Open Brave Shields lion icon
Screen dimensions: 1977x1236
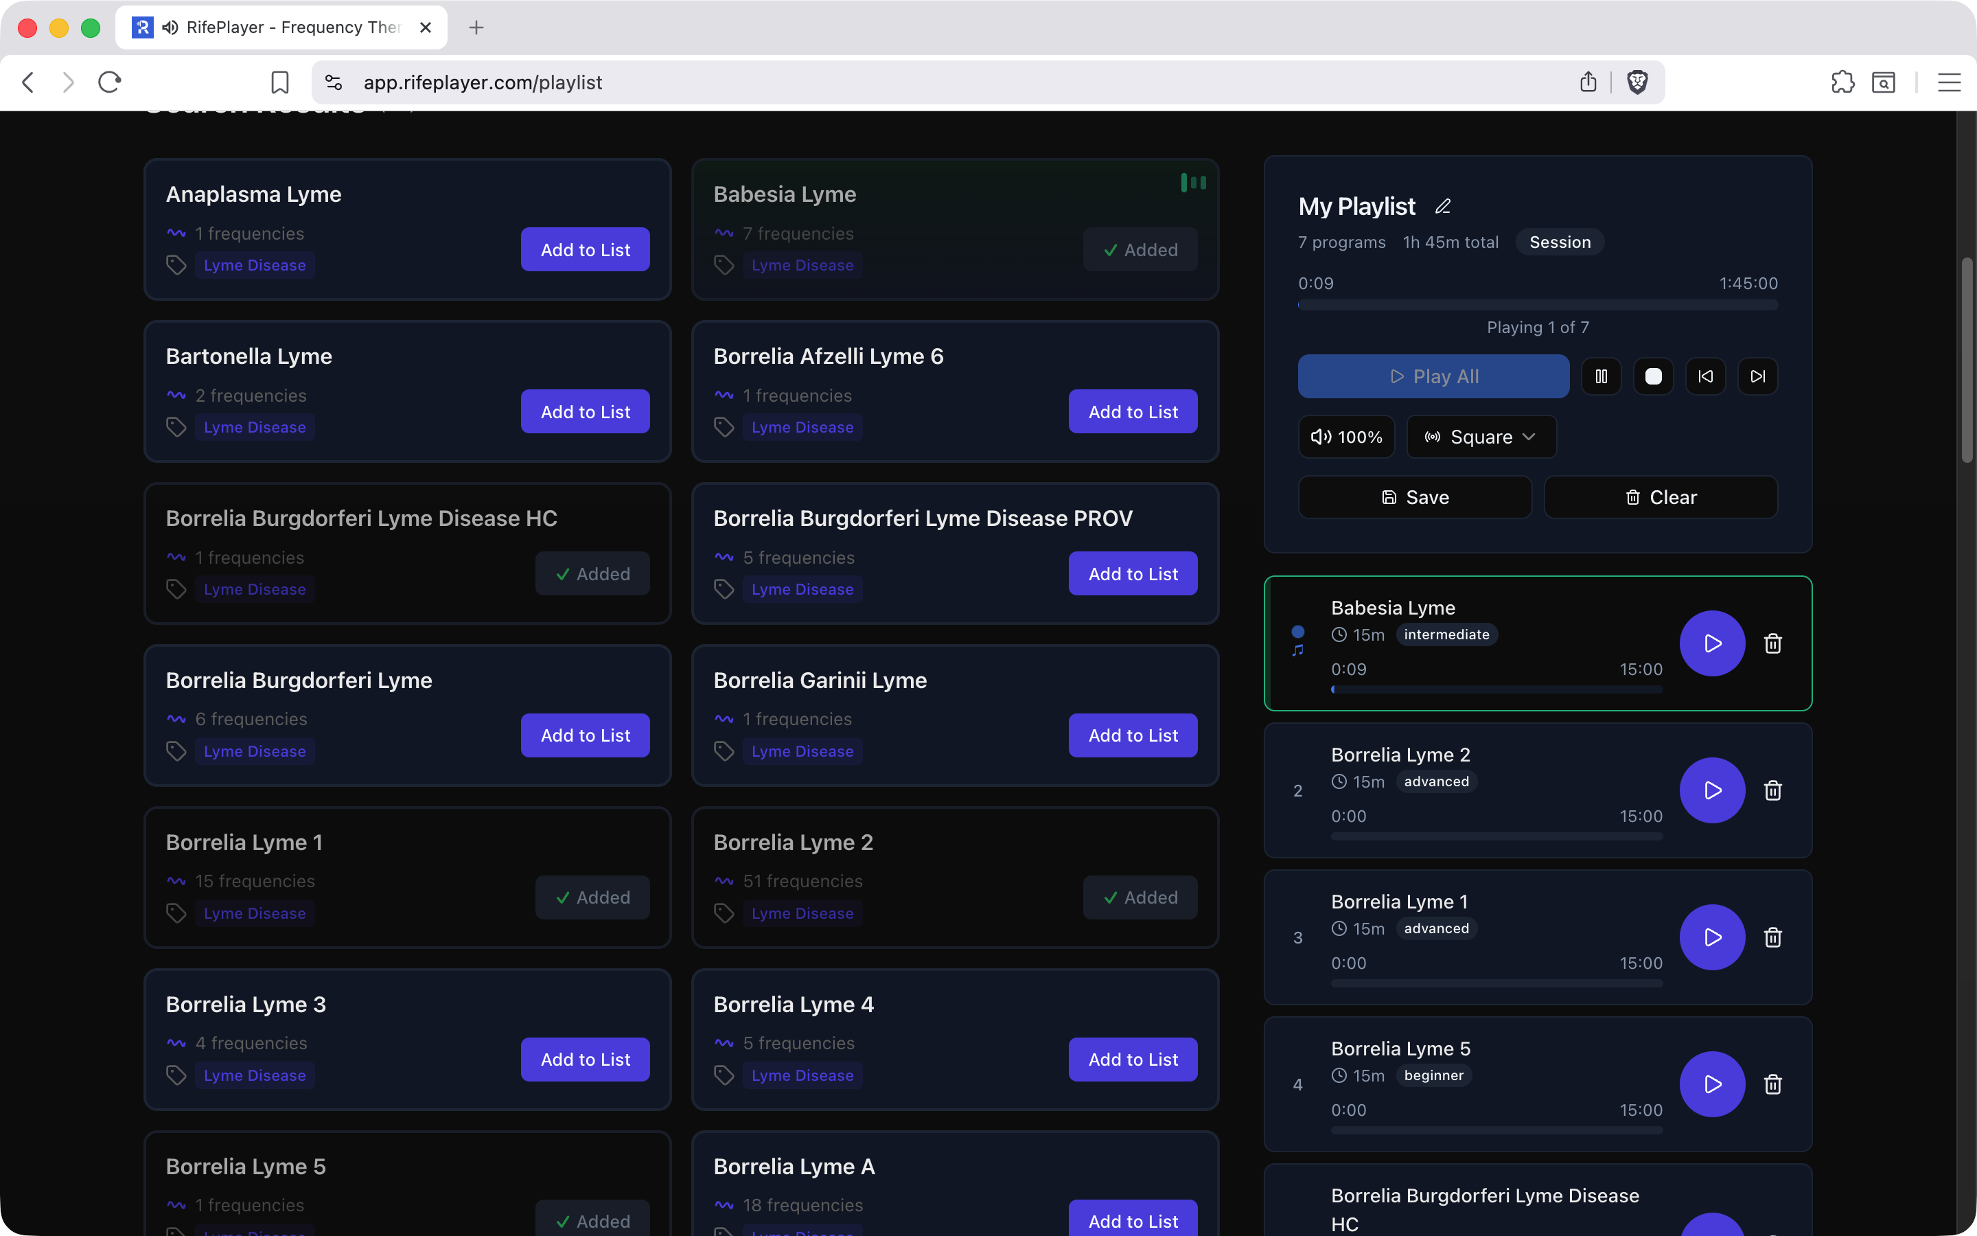coord(1637,82)
